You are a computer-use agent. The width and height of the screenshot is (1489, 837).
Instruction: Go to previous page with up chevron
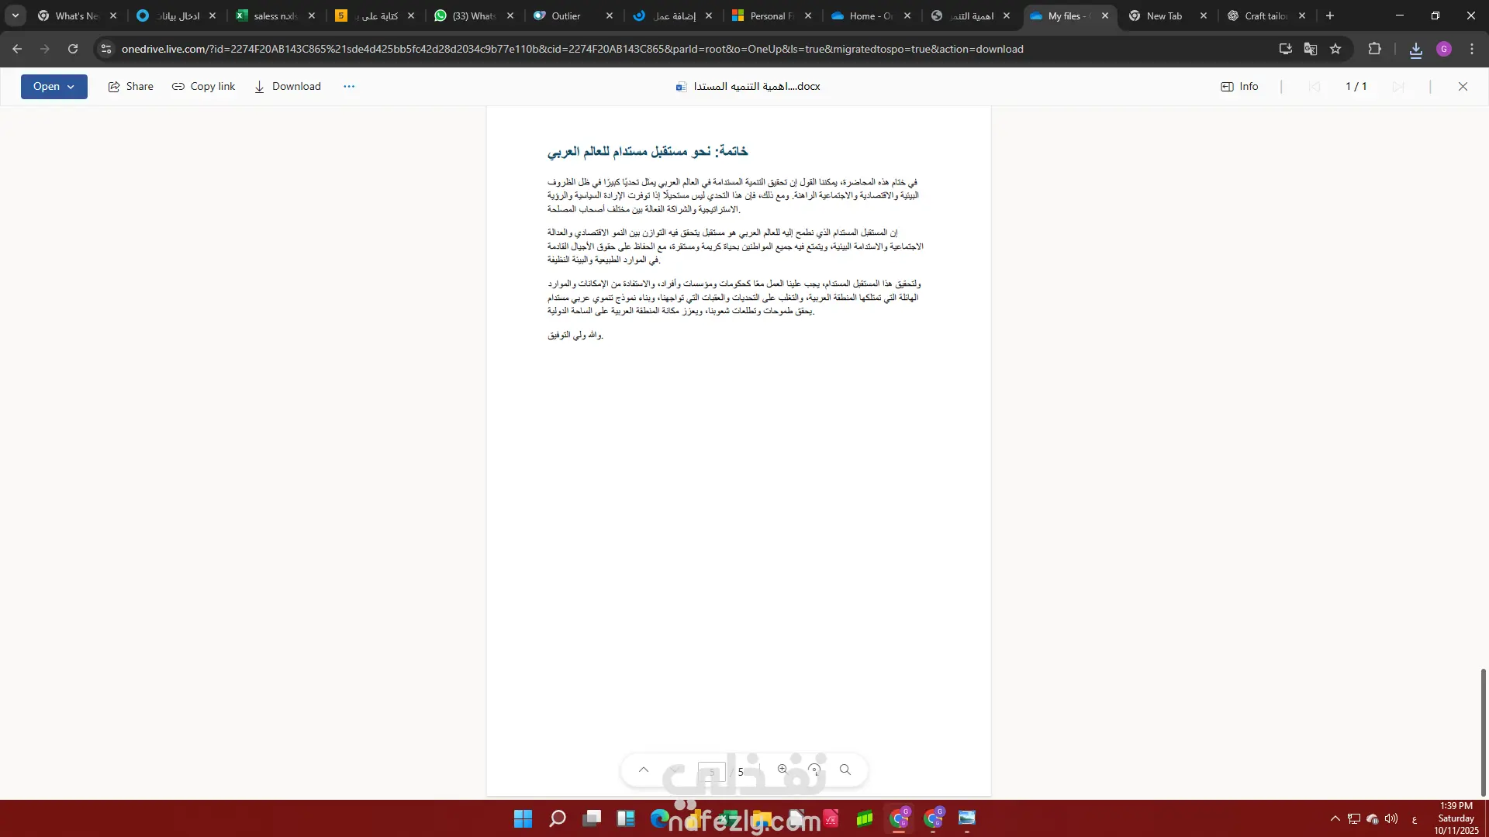pos(643,770)
